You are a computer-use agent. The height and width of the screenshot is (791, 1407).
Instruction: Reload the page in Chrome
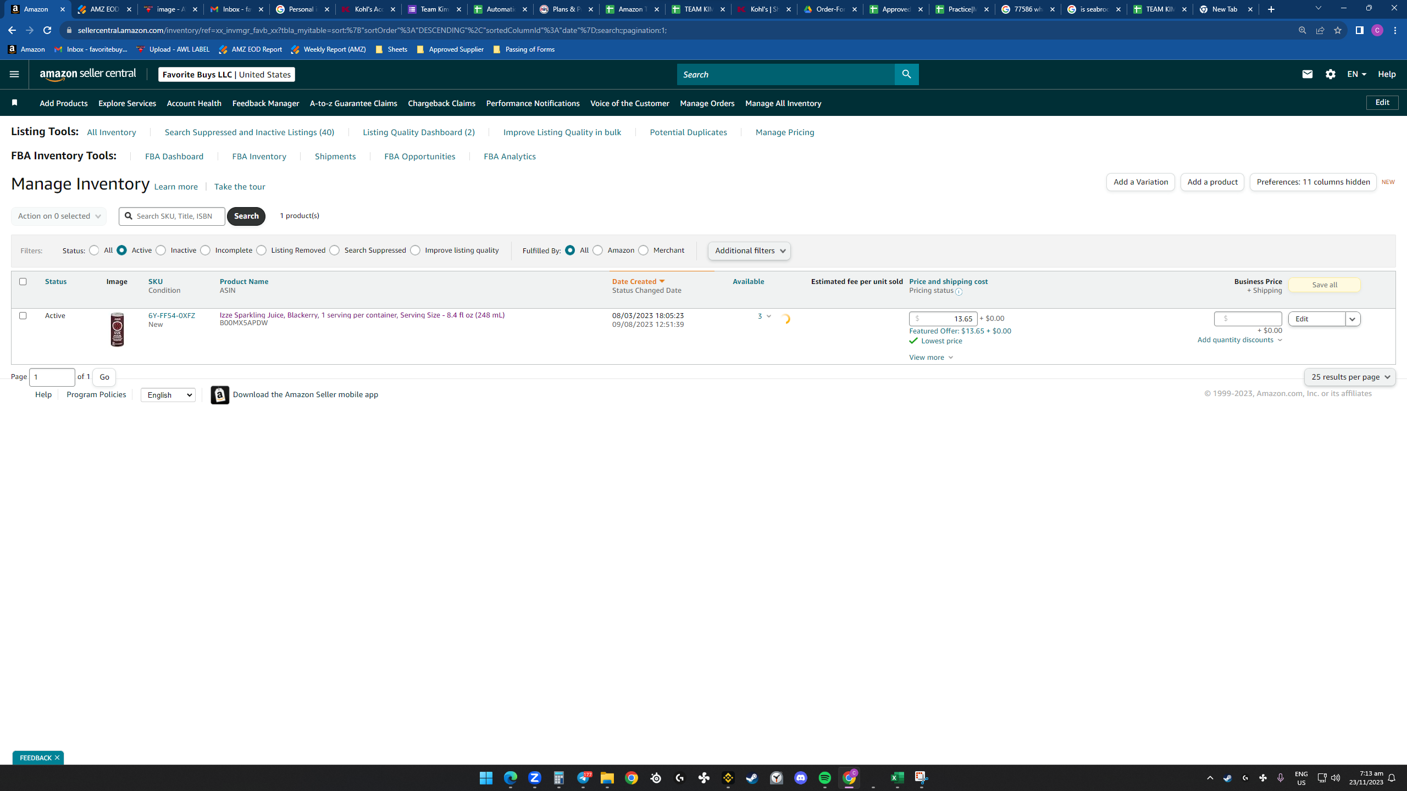(47, 30)
